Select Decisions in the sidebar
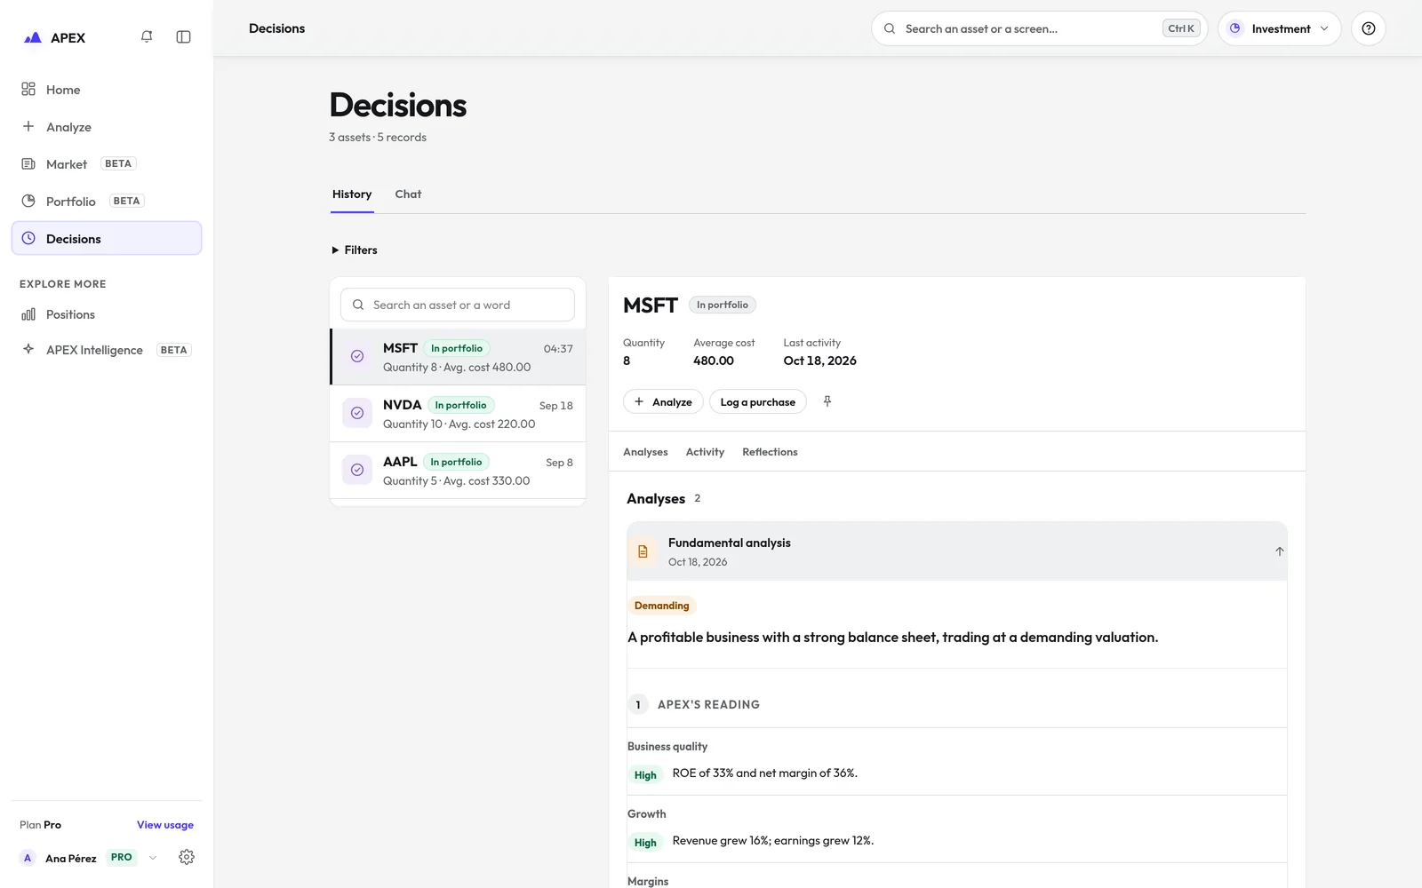This screenshot has height=888, width=1422. pyautogui.click(x=107, y=239)
